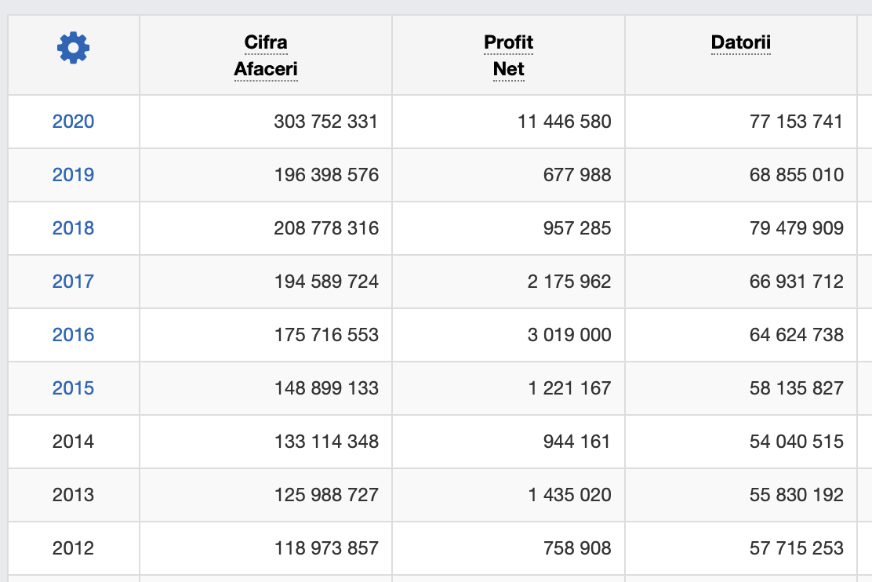Select the 54 040 515 debt cell

(796, 442)
